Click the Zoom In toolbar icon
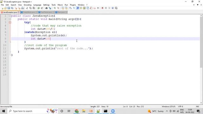The width and height of the screenshot is (203, 114). pyautogui.click(x=55, y=8)
